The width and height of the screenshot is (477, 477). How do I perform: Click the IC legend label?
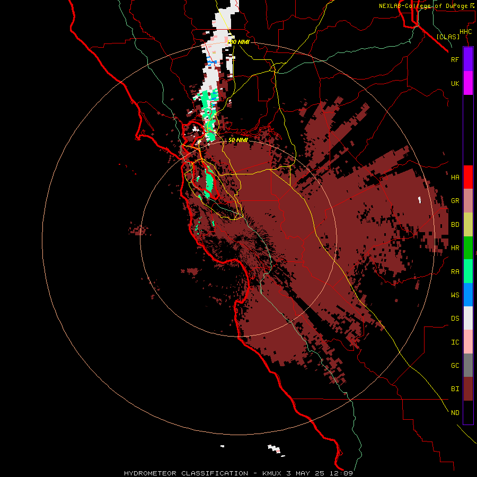pyautogui.click(x=455, y=342)
